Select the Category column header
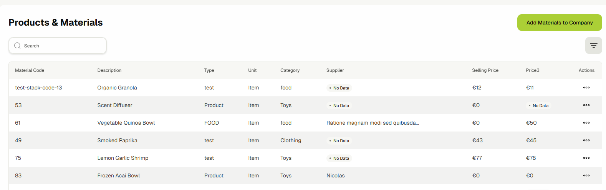 tap(290, 70)
